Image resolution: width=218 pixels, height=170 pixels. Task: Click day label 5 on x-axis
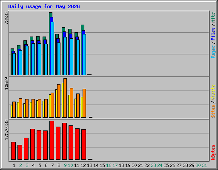coord(40,165)
